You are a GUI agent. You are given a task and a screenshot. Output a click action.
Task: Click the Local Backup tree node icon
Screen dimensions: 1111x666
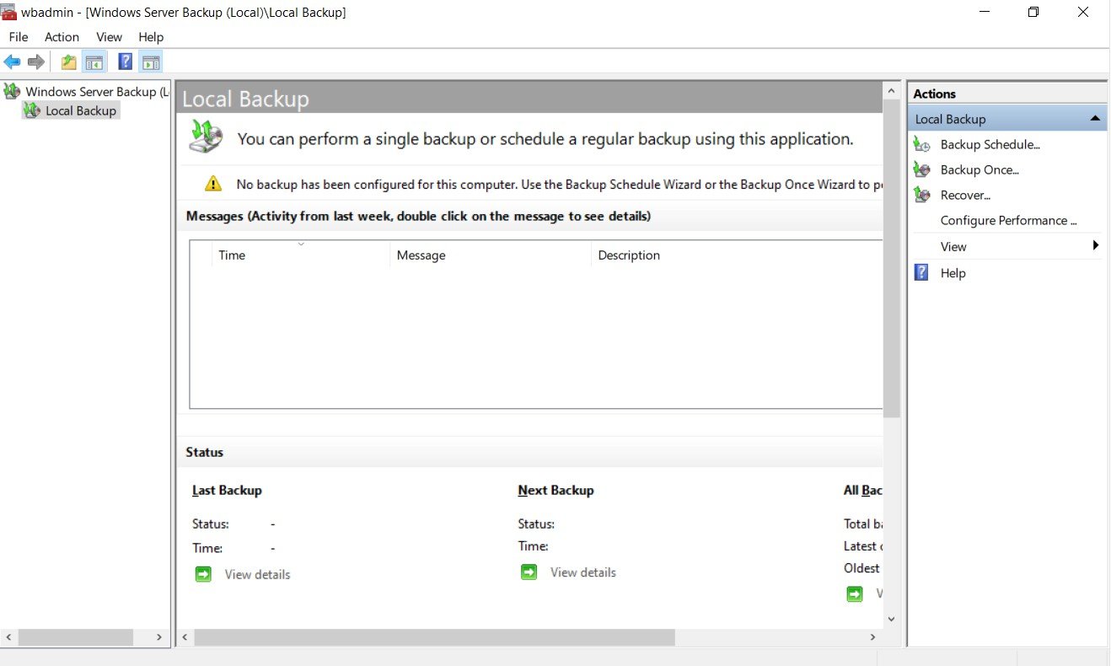click(x=31, y=110)
